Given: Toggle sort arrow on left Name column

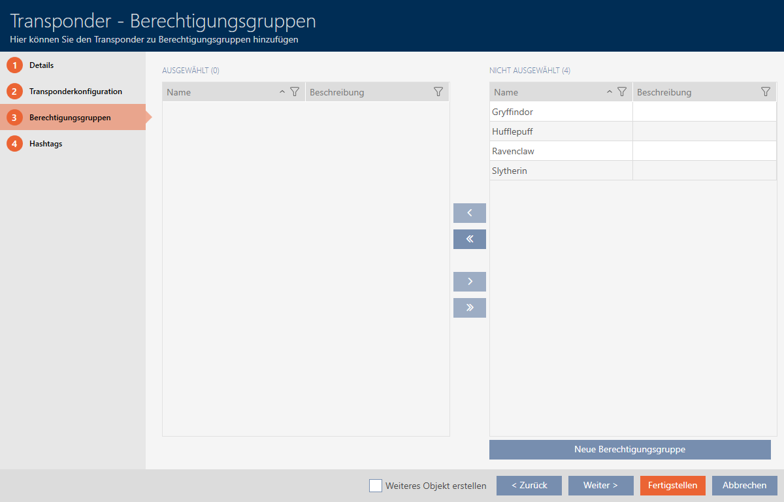Looking at the screenshot, I should (282, 92).
